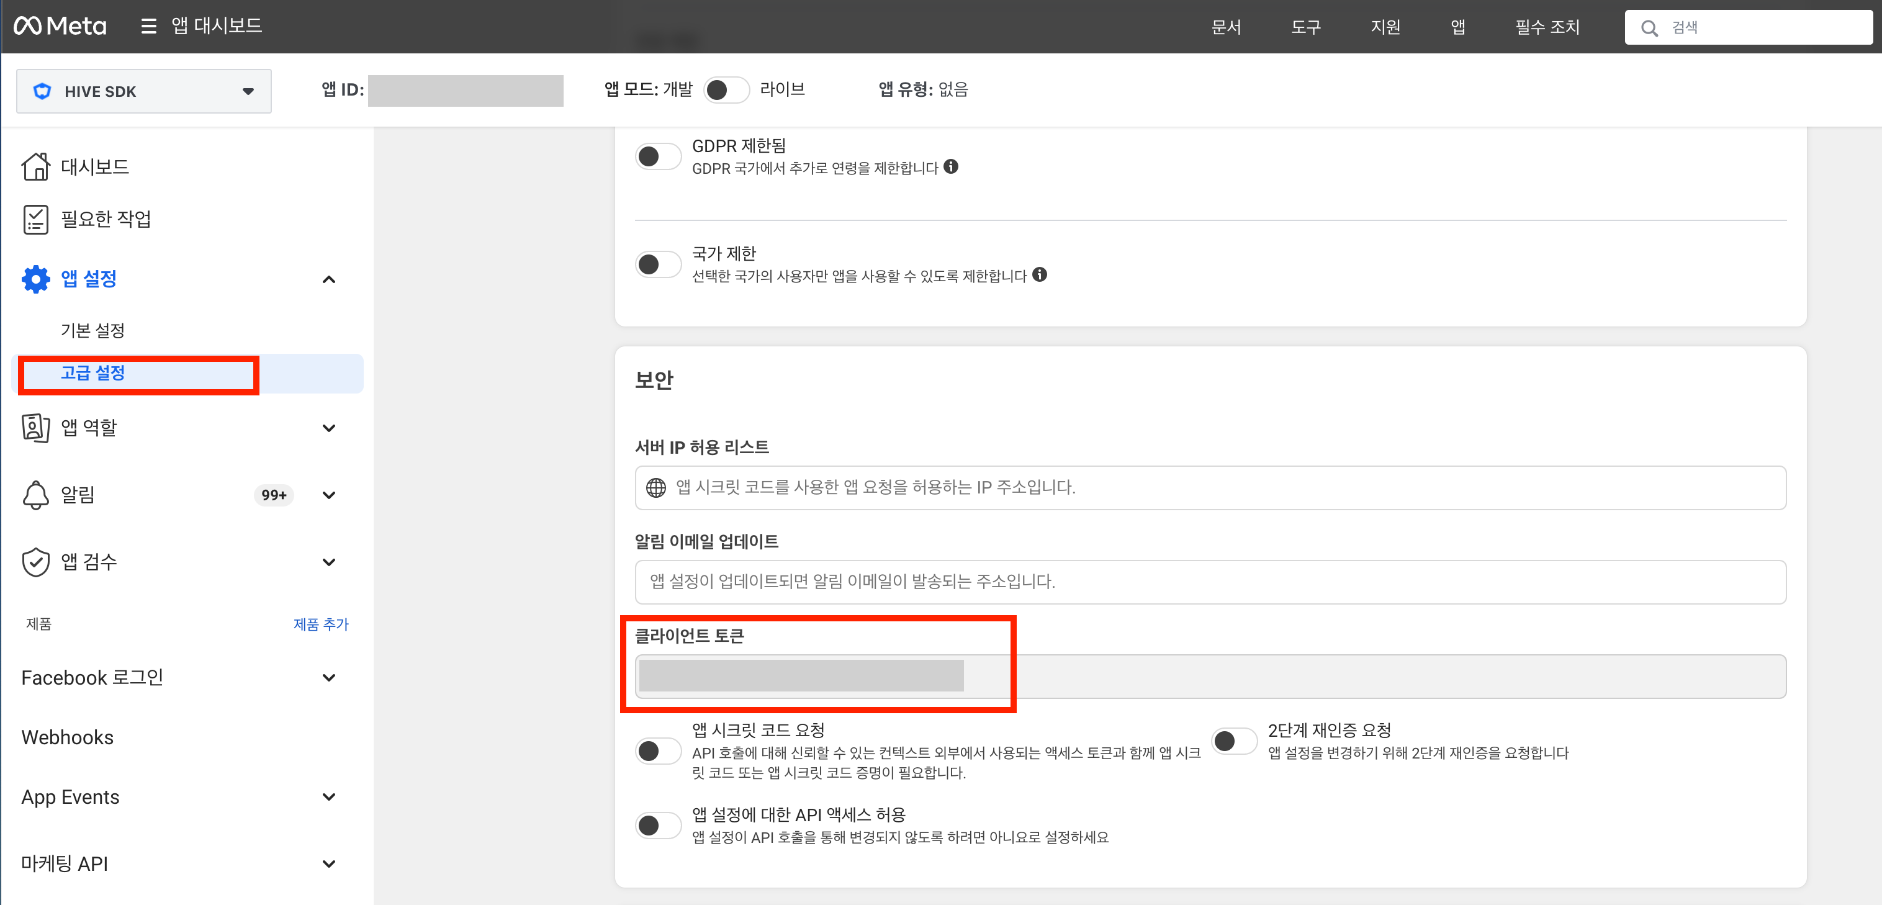
Task: Click the Required Actions checklist icon
Action: tap(35, 219)
